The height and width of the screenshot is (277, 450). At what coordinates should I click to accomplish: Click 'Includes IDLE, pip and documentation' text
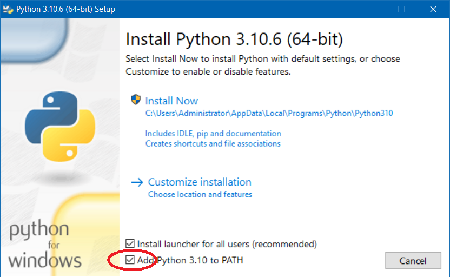(x=213, y=134)
